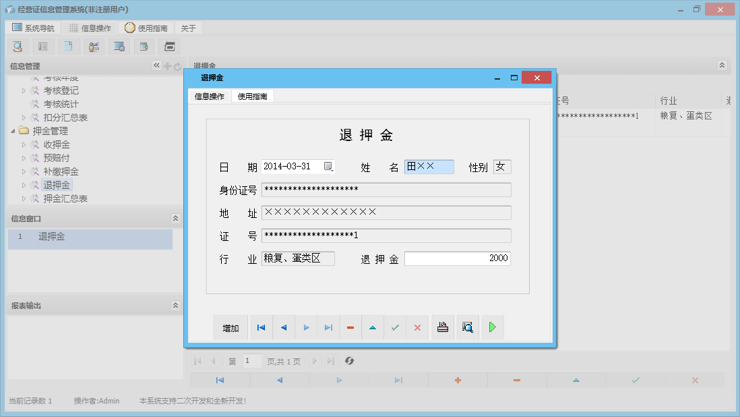Confirm the record with the green checkmark

tap(395, 327)
